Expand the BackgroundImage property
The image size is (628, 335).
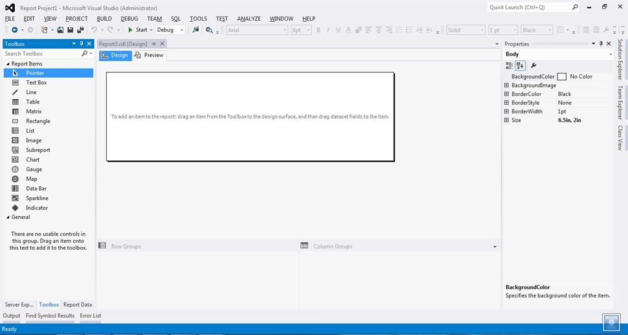506,85
